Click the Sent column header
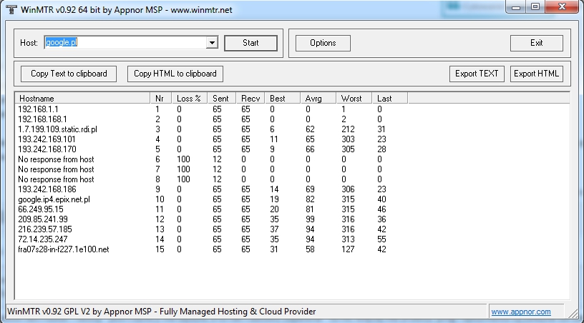Image resolution: width=584 pixels, height=323 pixels. tap(221, 99)
